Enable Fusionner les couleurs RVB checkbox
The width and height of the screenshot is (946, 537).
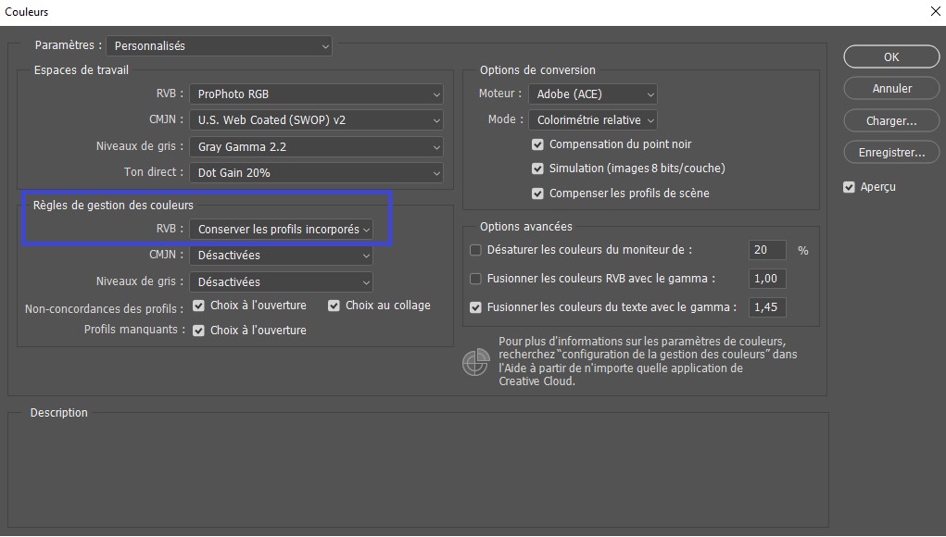click(475, 279)
